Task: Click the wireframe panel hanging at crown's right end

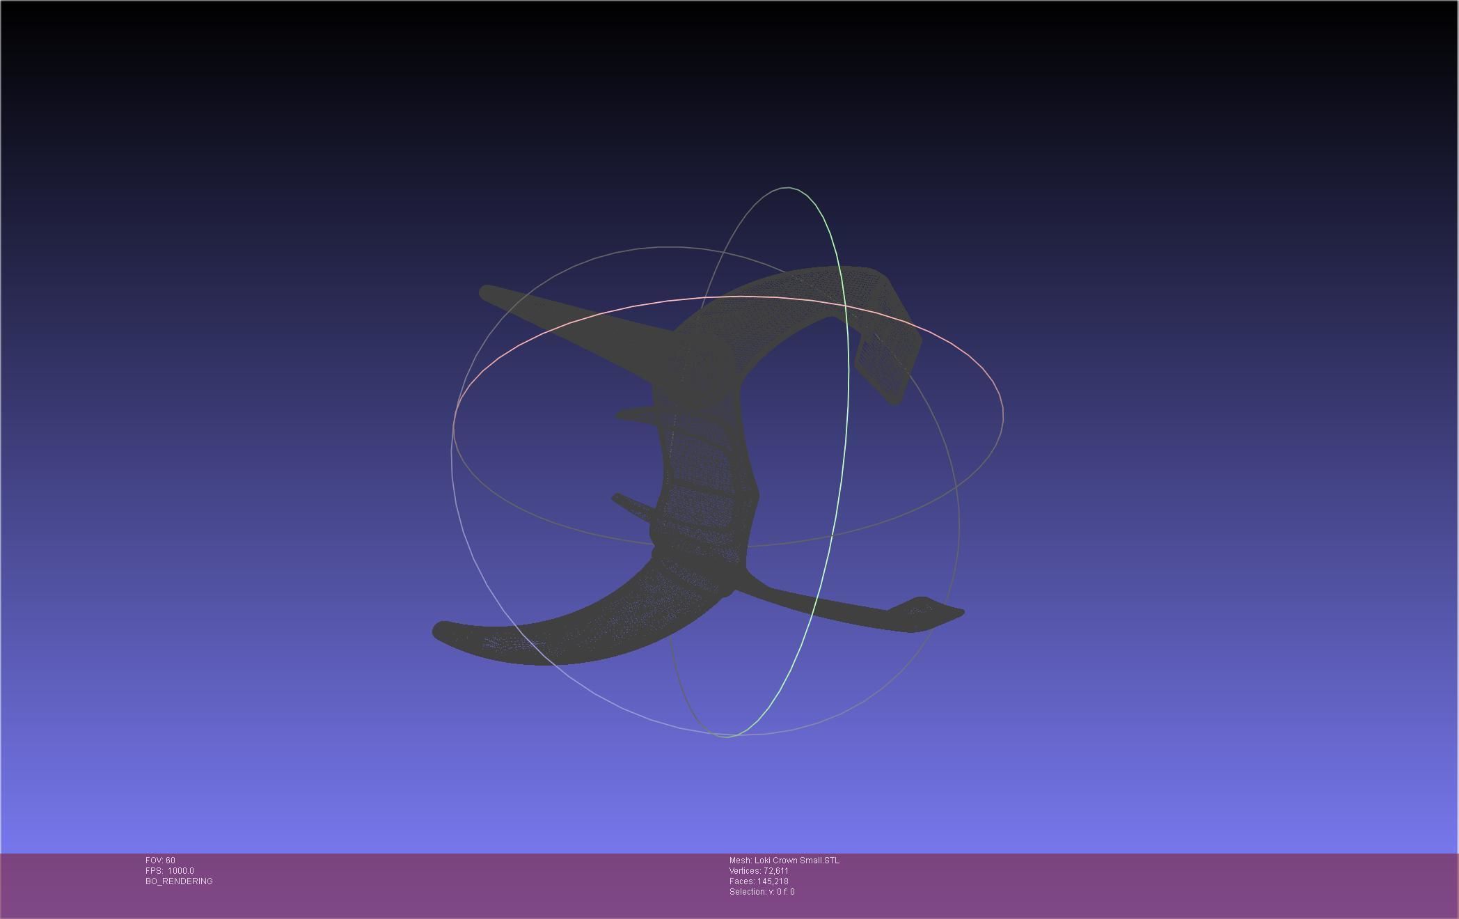Action: 885,362
